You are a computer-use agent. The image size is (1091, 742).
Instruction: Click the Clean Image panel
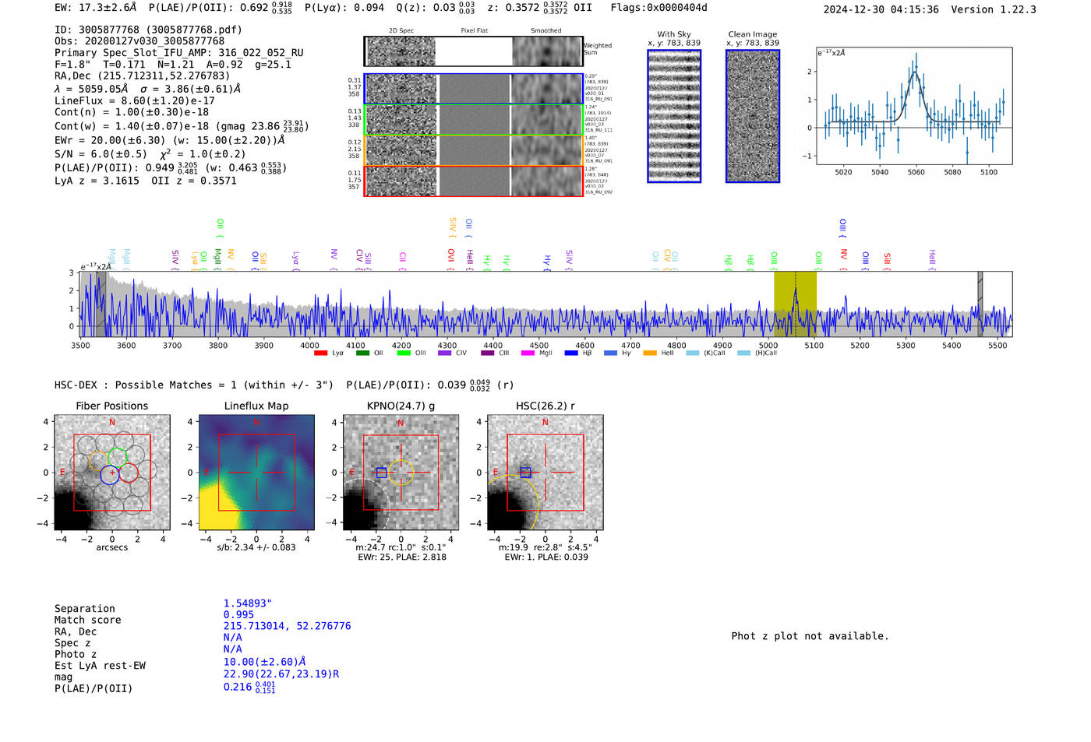[753, 116]
